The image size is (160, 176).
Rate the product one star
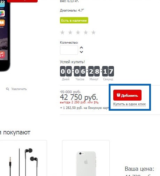pos(62,32)
